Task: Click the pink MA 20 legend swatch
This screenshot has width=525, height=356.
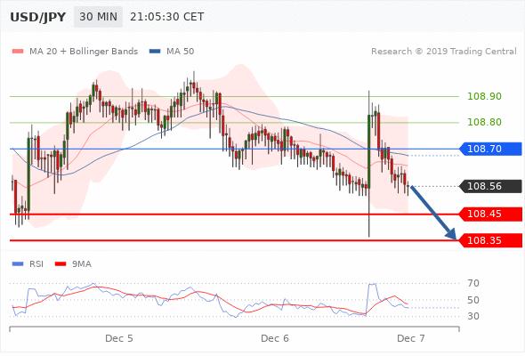Action: (x=18, y=52)
